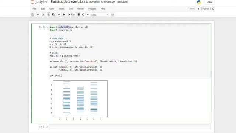Viewport: 236px width, 133px height.
Task: Open the Help menu
Action: coord(103,9)
